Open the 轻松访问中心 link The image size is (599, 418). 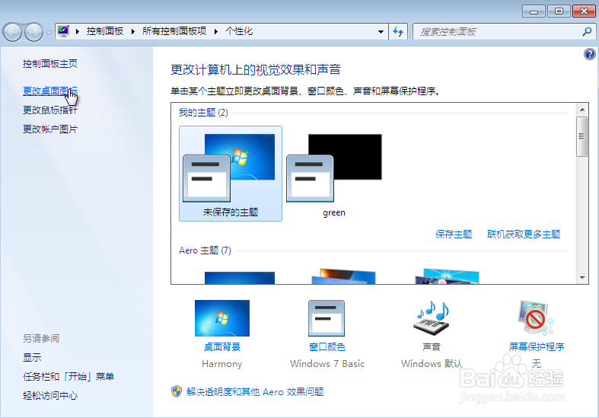50,396
